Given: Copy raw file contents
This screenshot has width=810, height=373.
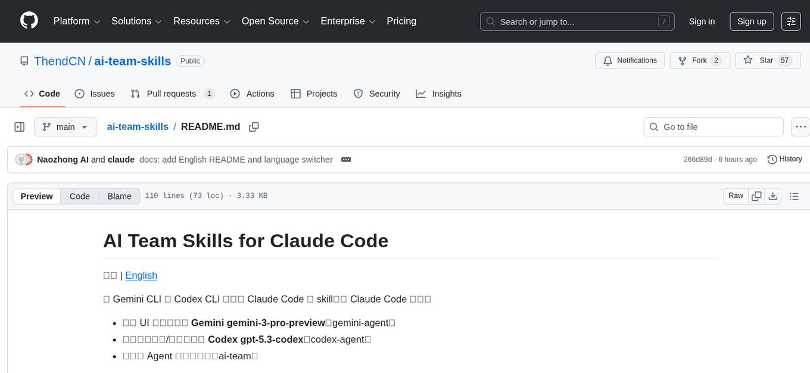Looking at the screenshot, I should point(756,196).
